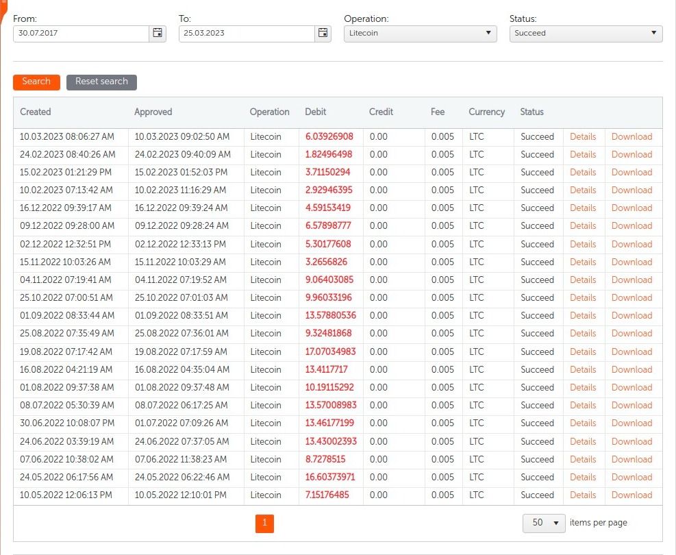Click the orange Search button
The height and width of the screenshot is (555, 676).
(36, 82)
